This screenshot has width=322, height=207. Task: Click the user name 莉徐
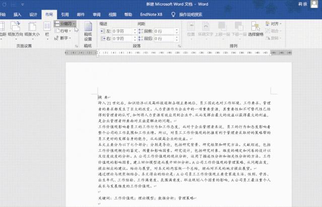303,4
